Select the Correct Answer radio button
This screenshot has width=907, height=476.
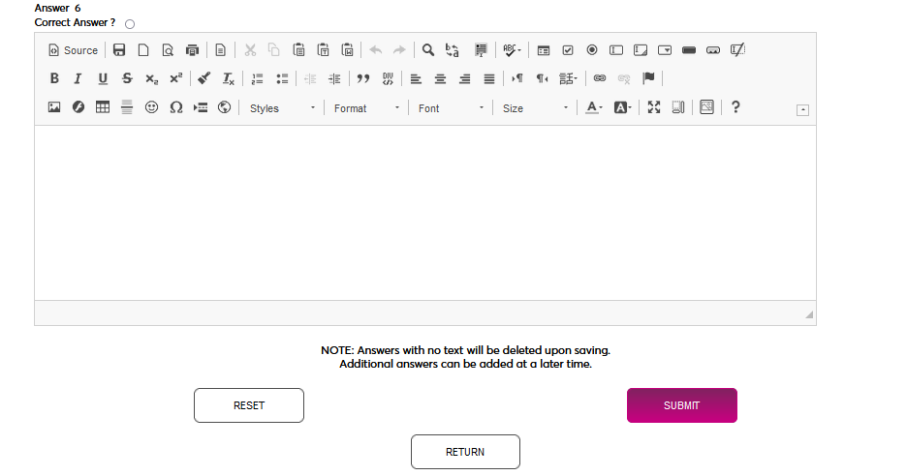pos(130,23)
